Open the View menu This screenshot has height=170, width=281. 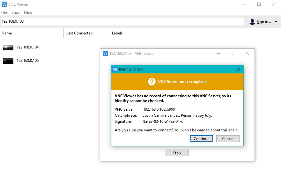tap(15, 12)
